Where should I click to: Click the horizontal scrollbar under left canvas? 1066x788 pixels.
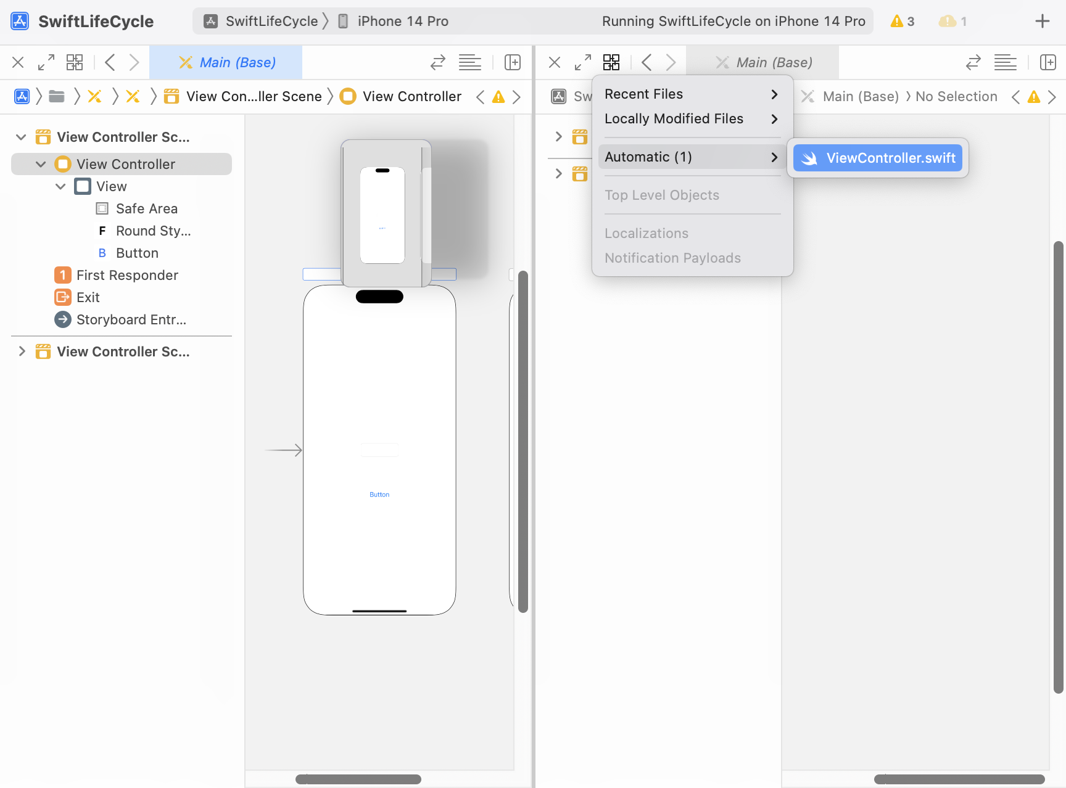pyautogui.click(x=358, y=779)
